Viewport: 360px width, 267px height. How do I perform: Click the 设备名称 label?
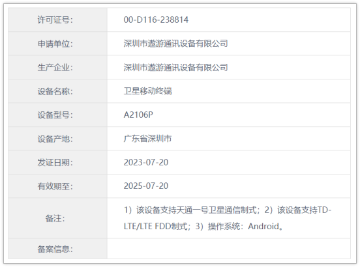click(x=55, y=91)
